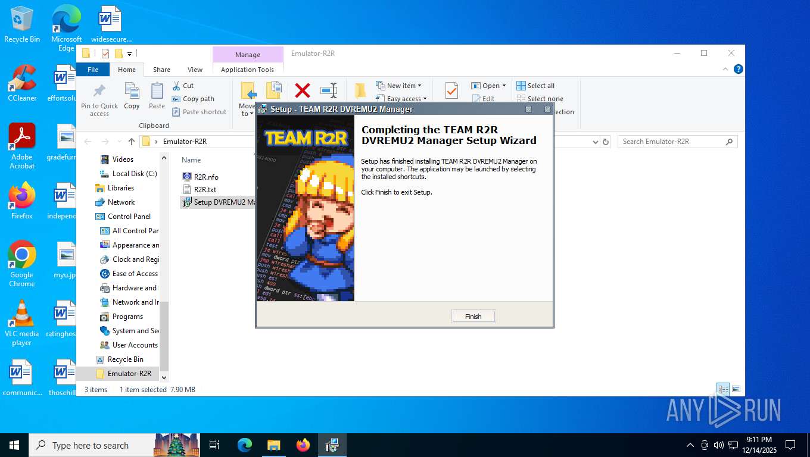Click the Manage contextual tab
810x457 pixels.
click(247, 55)
